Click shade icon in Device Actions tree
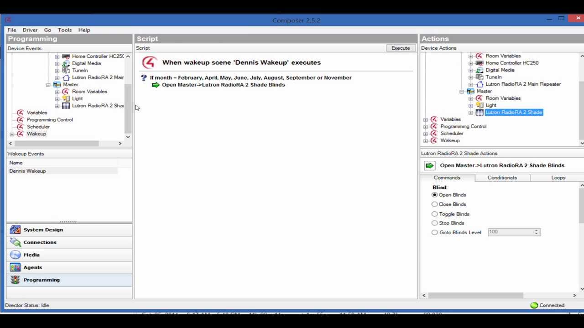Screen dimensions: 584x328 point(479,112)
